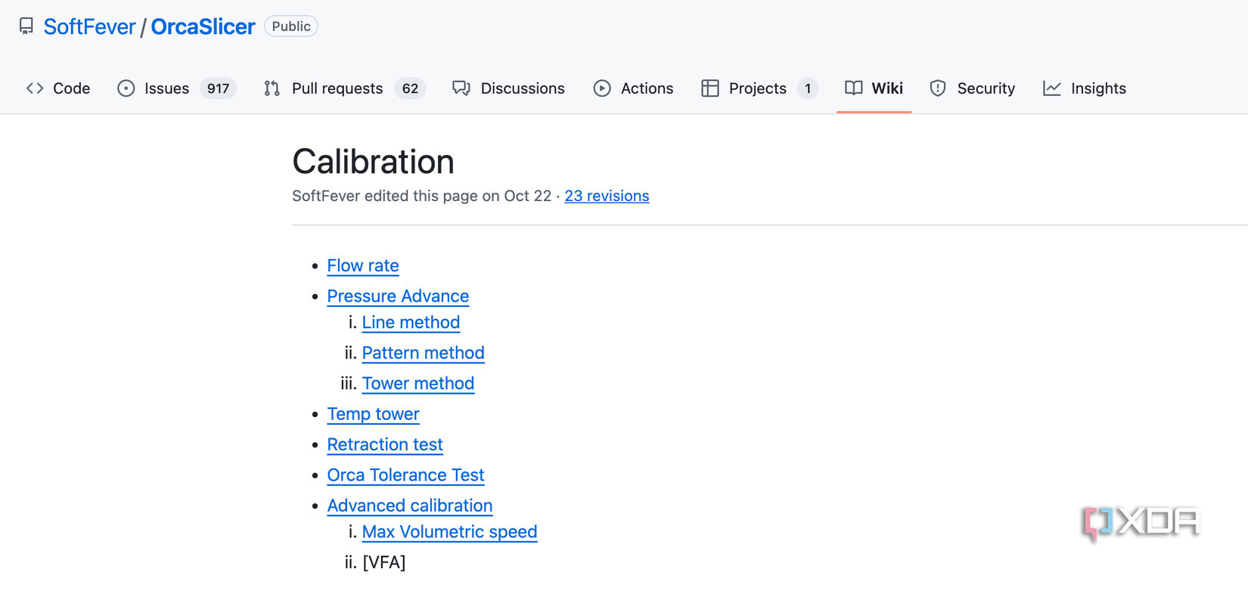Click the Projects table icon

tap(710, 88)
